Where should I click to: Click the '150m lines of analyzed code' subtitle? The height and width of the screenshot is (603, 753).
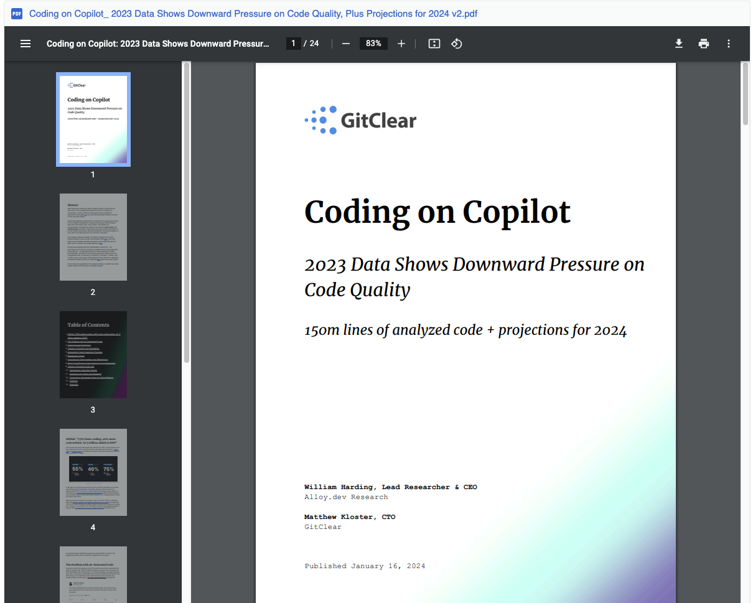465,330
